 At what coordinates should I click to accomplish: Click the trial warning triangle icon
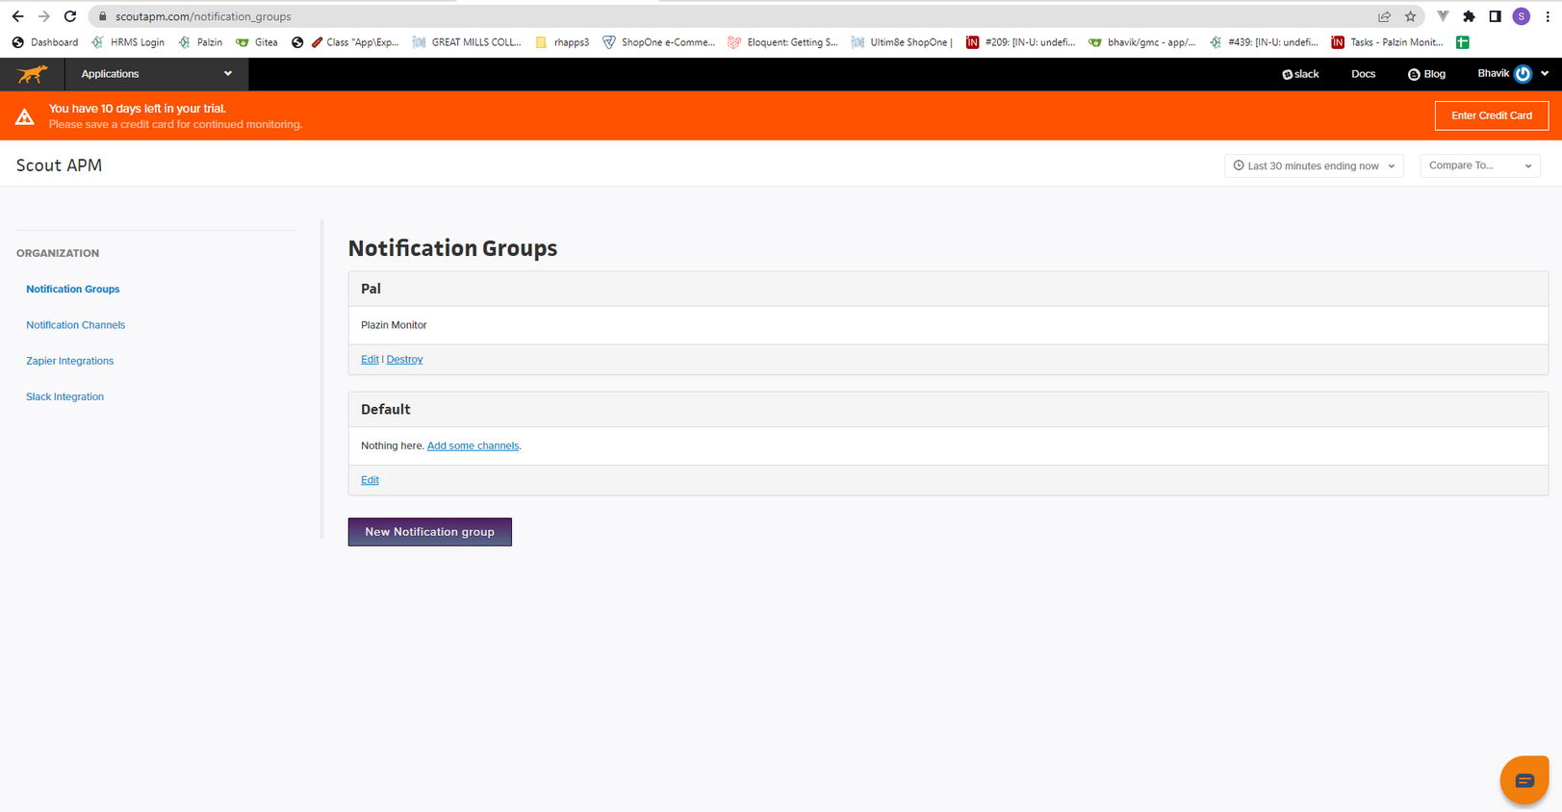[x=25, y=116]
